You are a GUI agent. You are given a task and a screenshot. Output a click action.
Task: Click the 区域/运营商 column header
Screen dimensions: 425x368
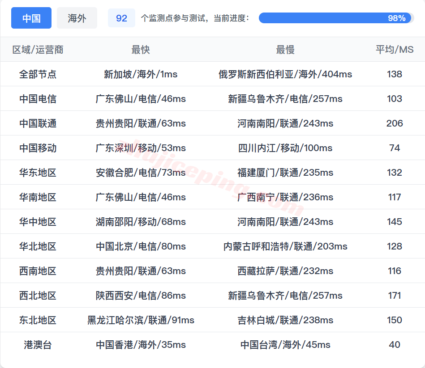click(38, 50)
